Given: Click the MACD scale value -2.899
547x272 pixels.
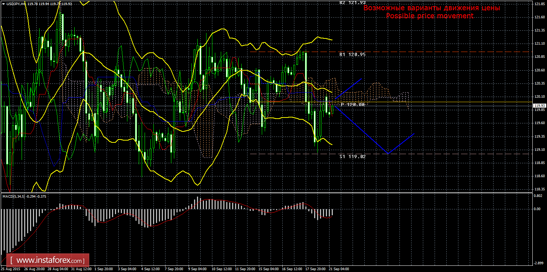Looking at the screenshot, I should point(538,263).
